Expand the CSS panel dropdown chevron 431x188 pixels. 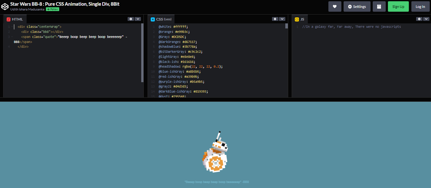[282, 19]
